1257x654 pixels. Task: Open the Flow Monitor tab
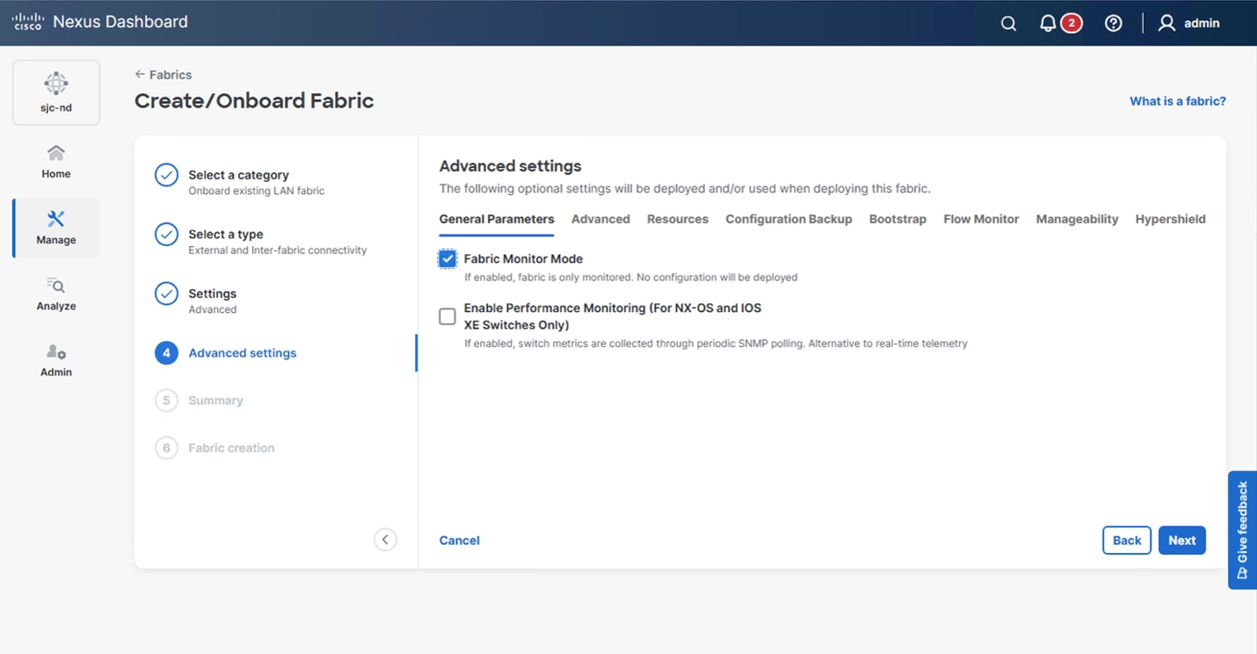click(x=981, y=219)
